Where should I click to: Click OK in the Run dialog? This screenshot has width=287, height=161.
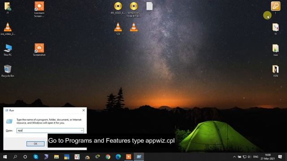pos(35,144)
